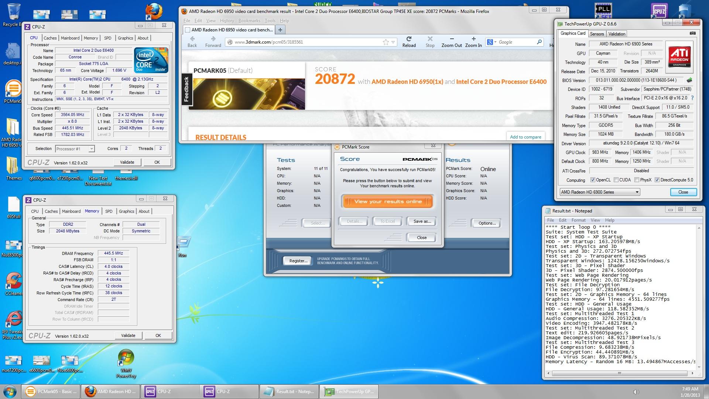The width and height of the screenshot is (709, 399).
Task: Click the Notepad horizontal scrollbar
Action: (621, 373)
